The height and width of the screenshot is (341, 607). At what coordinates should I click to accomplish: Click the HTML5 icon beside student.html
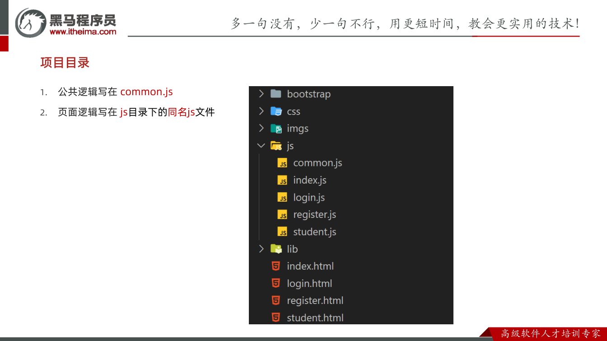pyautogui.click(x=275, y=318)
